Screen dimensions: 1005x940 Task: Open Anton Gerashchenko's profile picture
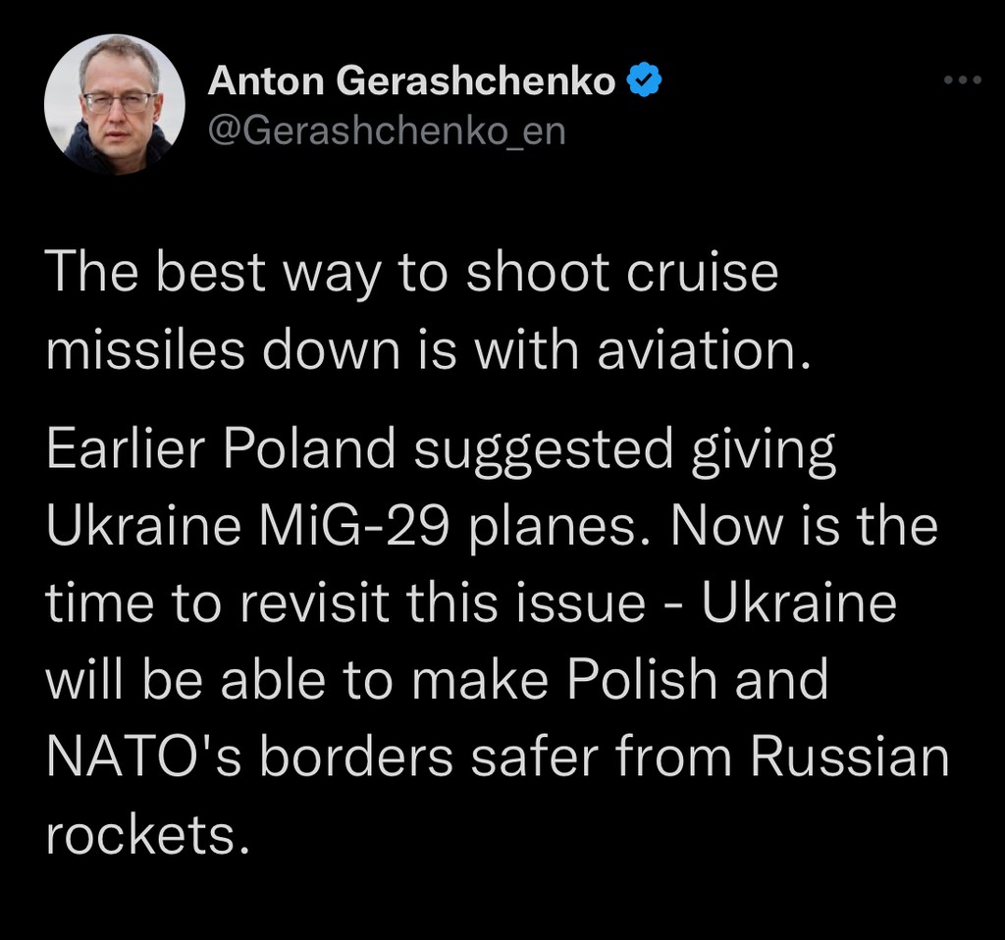pyautogui.click(x=115, y=104)
